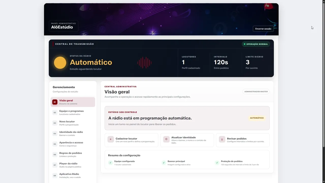Open Regras de pedidos section
The image size is (325, 183).
73,155
